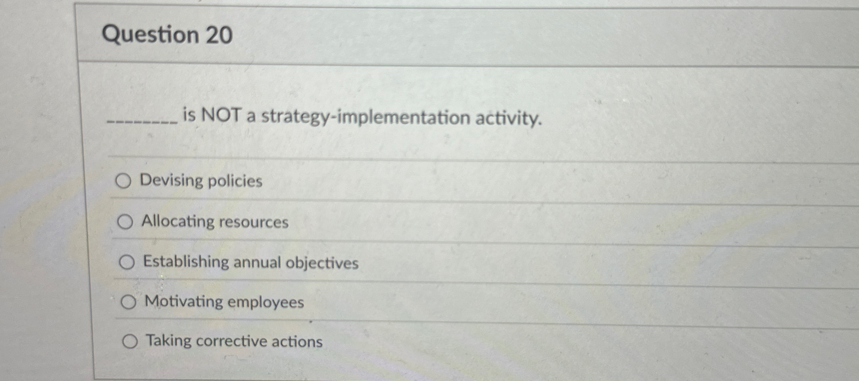
Task: Click the blank line in the question
Action: (142, 121)
